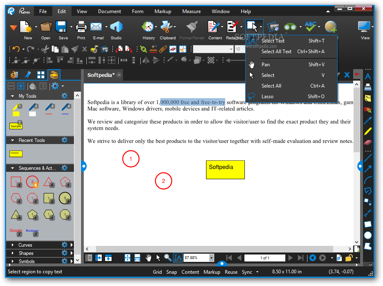383x286 pixels.
Task: Collapse the My Tools section
Action: tap(12, 96)
